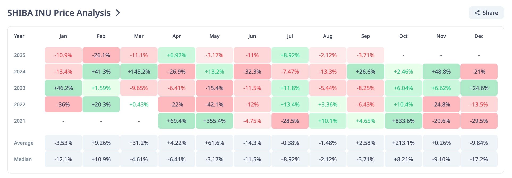The height and width of the screenshot is (178, 512).
Task: Click the share icon next to Share
Action: point(477,13)
